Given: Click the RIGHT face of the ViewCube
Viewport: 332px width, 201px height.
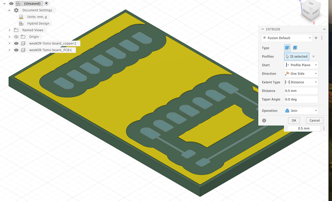Looking at the screenshot, I should point(316,12).
